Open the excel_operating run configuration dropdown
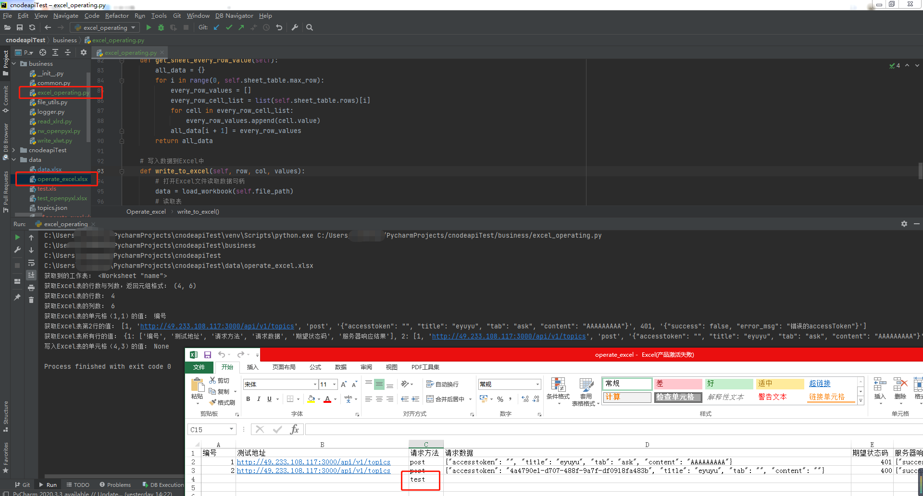Image resolution: width=923 pixels, height=496 pixels. (106, 27)
